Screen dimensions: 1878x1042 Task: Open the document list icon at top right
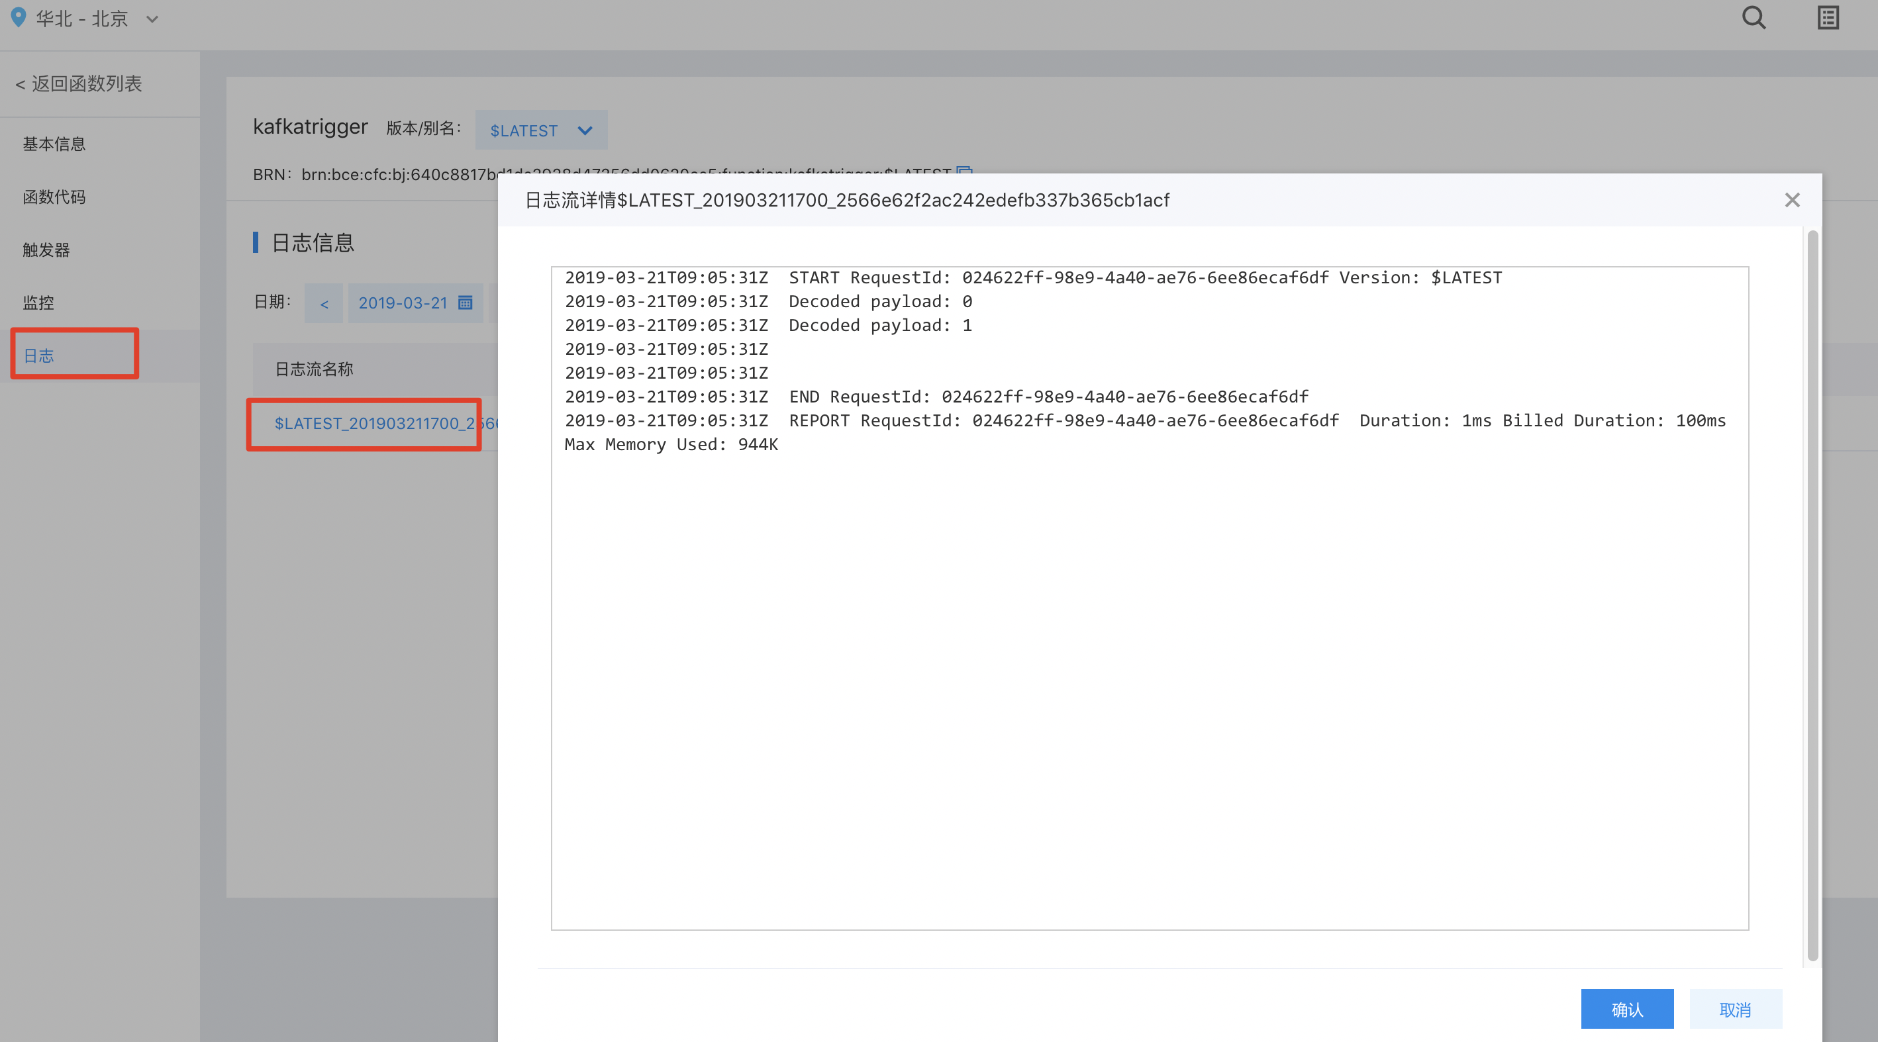tap(1828, 17)
